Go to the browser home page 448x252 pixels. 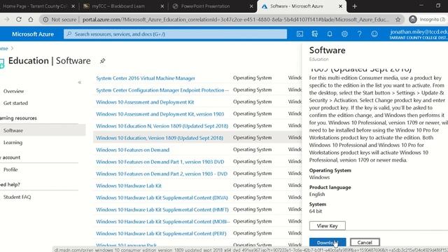click(31, 20)
